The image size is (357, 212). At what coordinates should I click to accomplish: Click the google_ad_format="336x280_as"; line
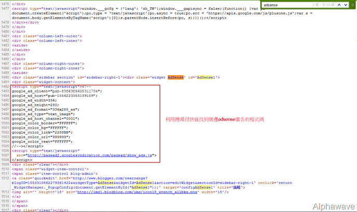46,109
